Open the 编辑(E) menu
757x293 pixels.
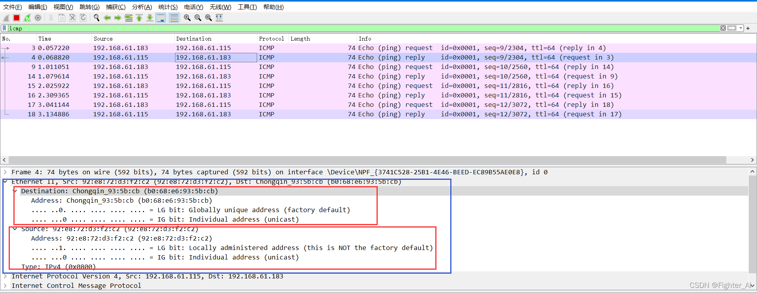tap(38, 7)
